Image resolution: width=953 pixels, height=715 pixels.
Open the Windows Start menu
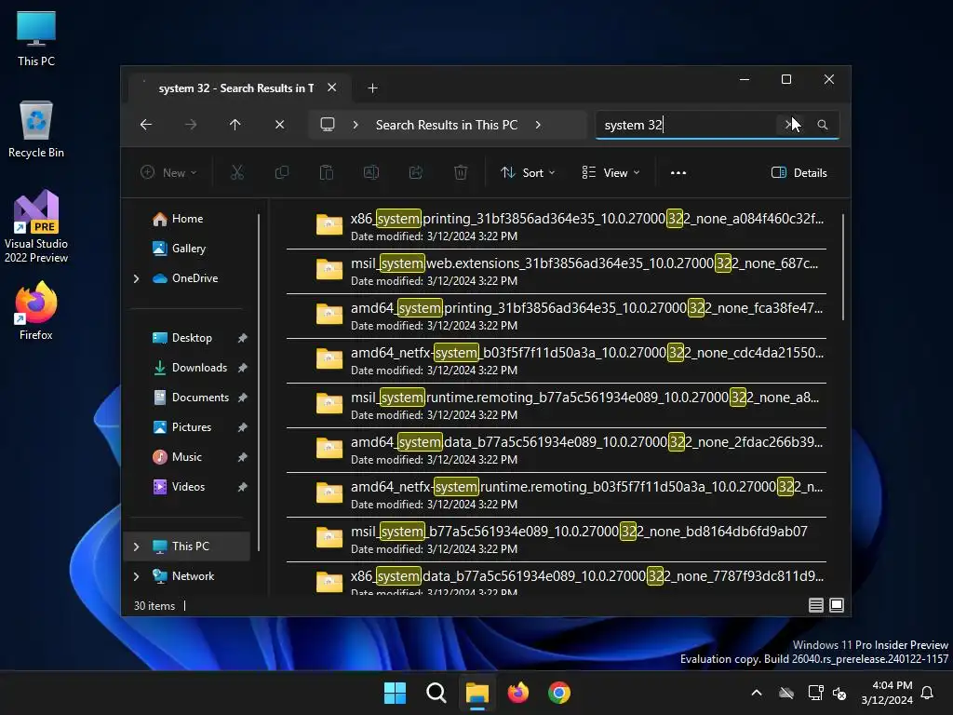(x=395, y=693)
